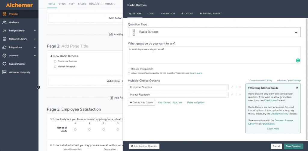Select rating 3 radio in question 5
Viewport: 308px width, 151px height.
pyautogui.click(x=118, y=129)
